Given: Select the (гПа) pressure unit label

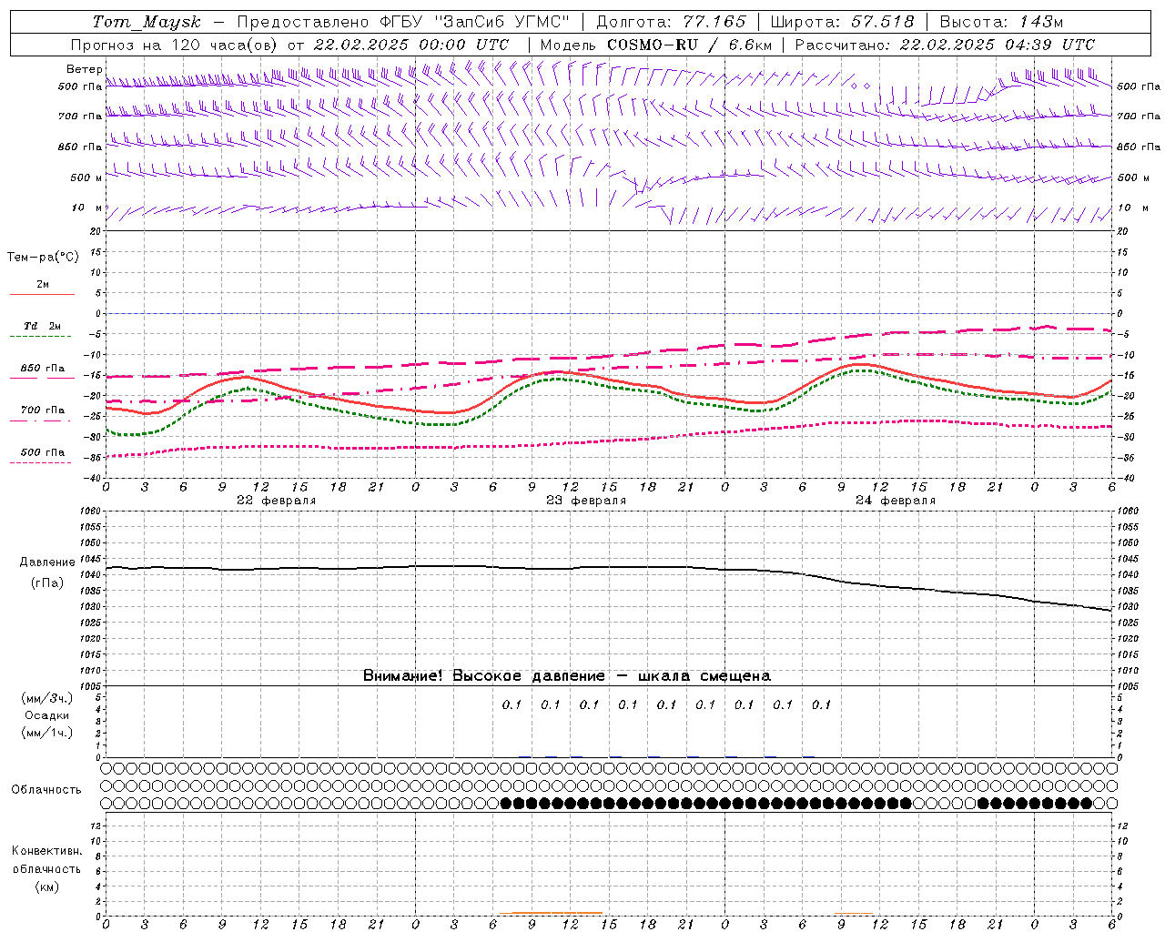Looking at the screenshot, I should coord(46,582).
